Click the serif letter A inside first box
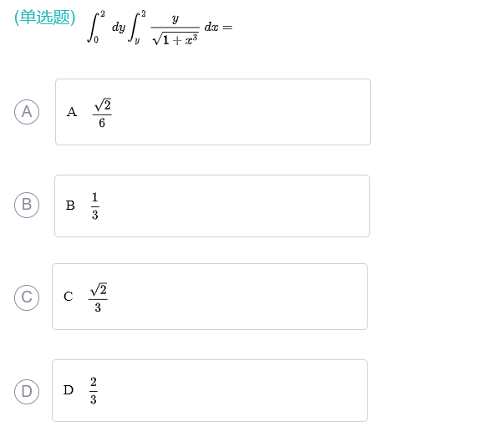The height and width of the screenshot is (437, 493). pyautogui.click(x=72, y=112)
